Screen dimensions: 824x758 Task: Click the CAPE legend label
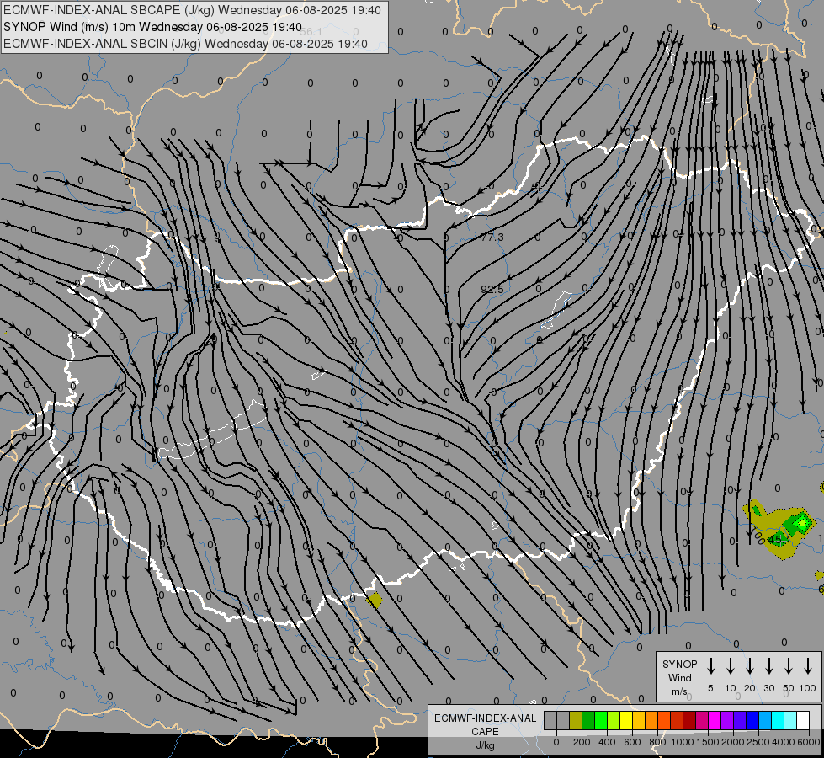point(485,732)
